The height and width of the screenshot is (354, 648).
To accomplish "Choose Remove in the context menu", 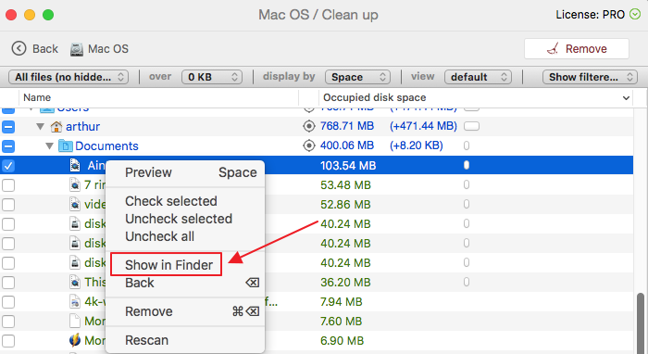I will coord(185,311).
